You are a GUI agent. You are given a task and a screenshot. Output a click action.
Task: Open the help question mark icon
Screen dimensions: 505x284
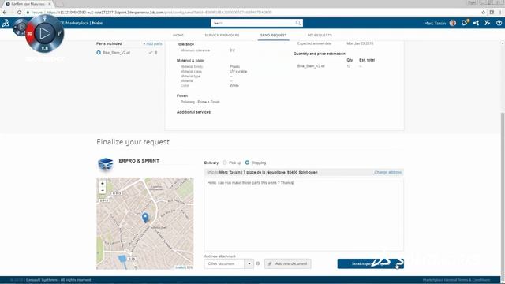pyautogui.click(x=499, y=23)
